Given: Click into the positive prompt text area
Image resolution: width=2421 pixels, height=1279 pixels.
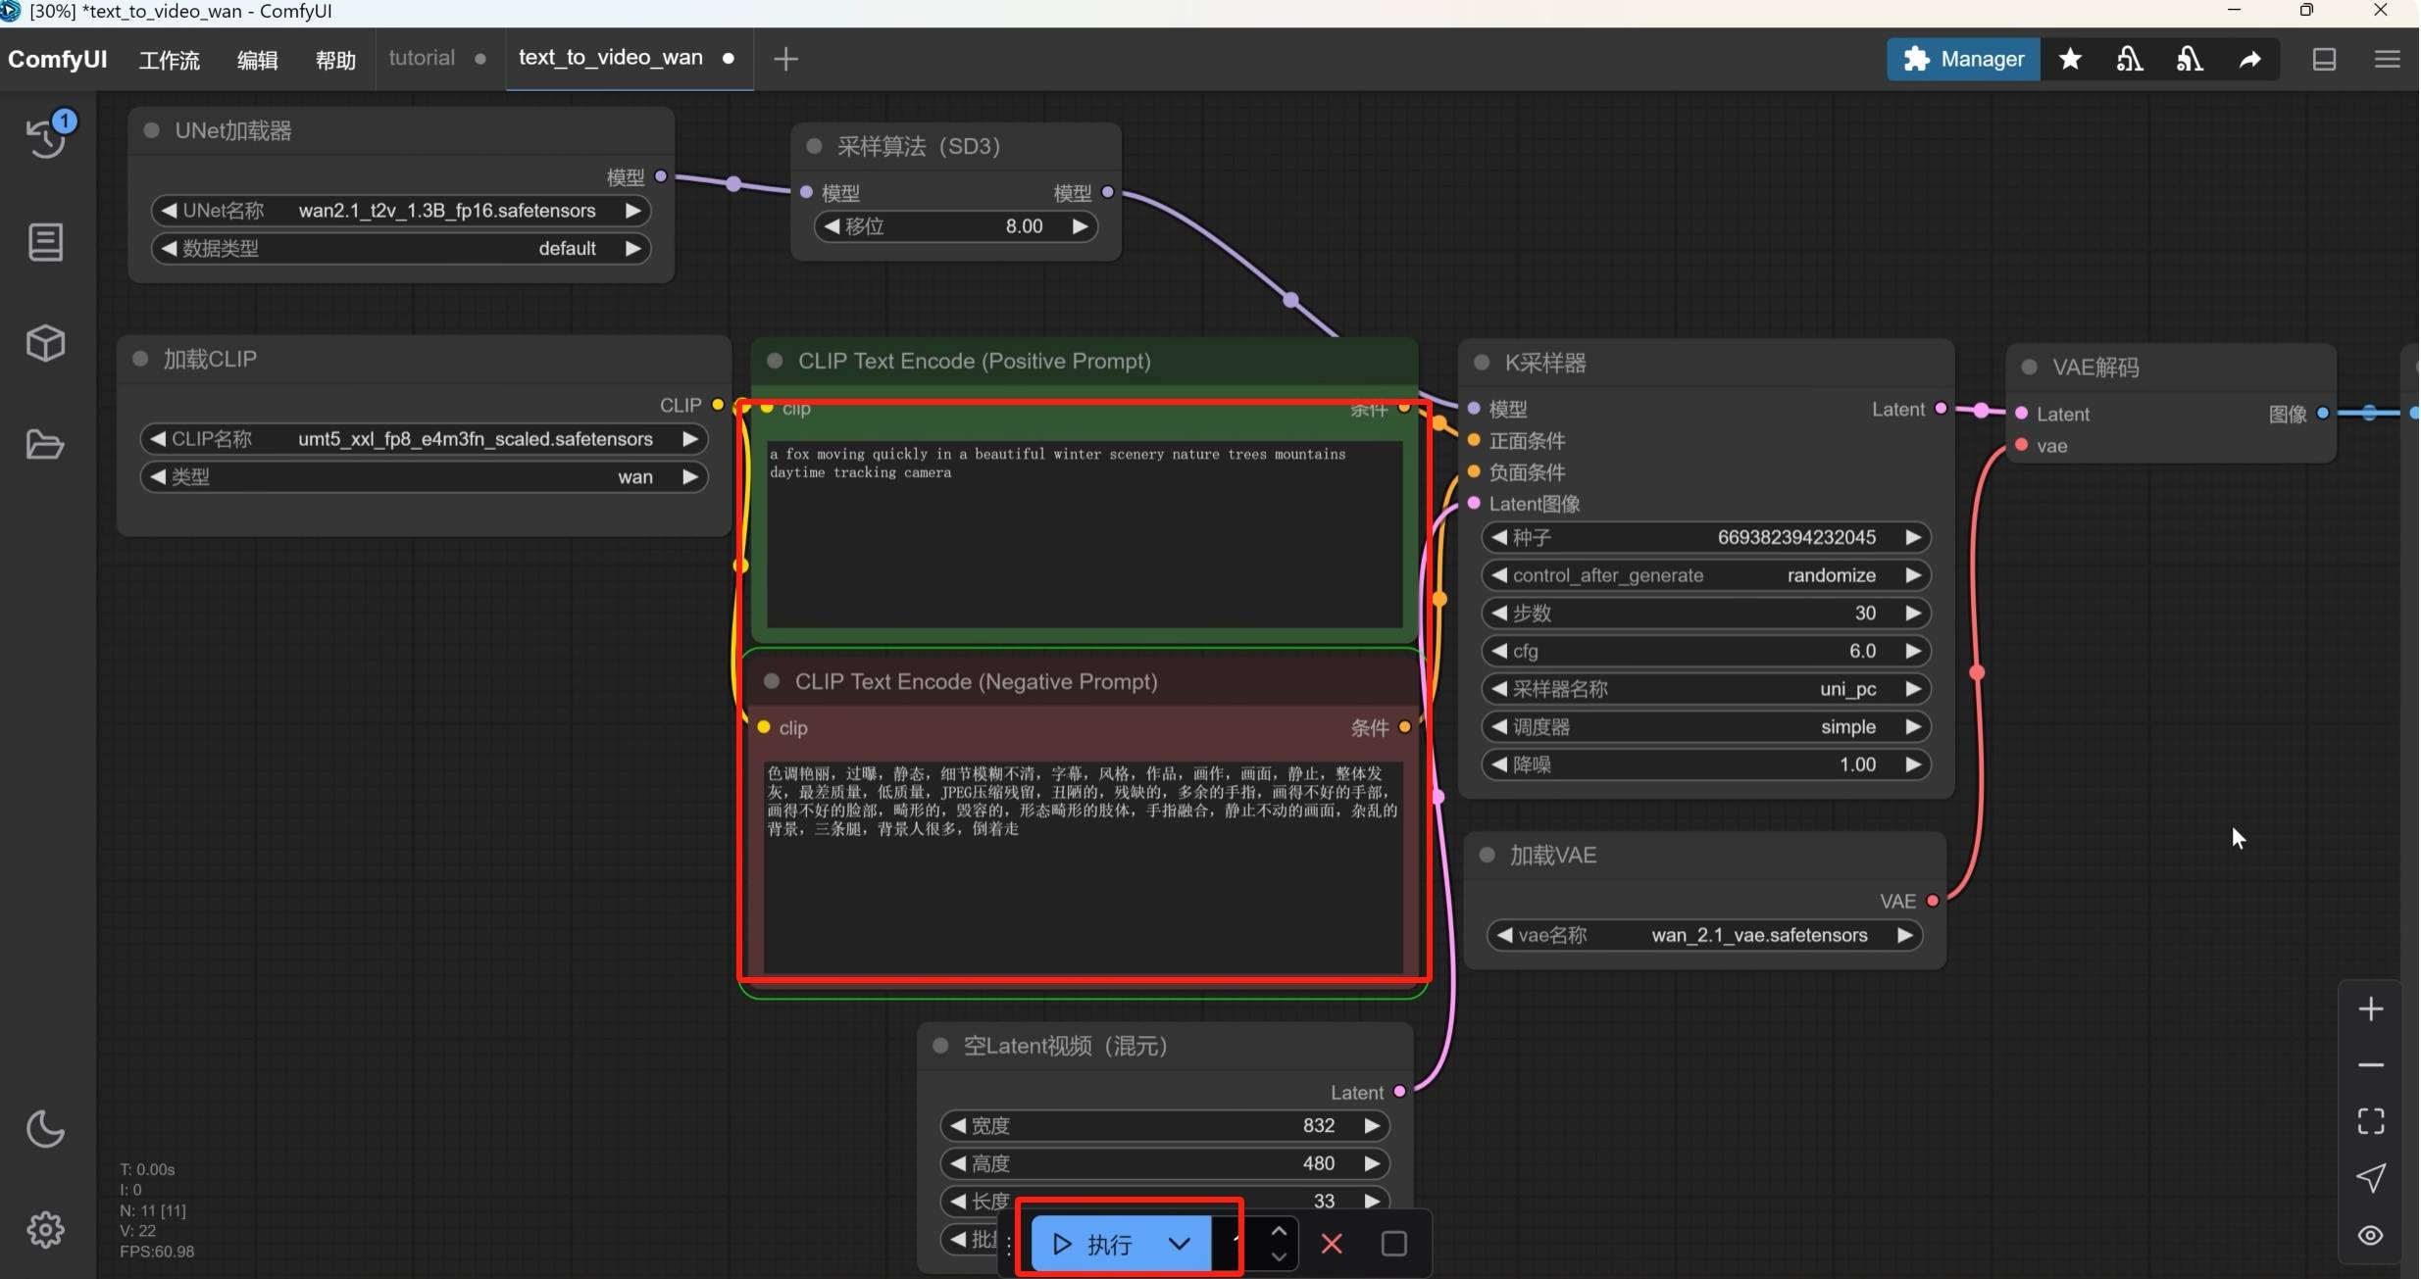Looking at the screenshot, I should (1084, 534).
